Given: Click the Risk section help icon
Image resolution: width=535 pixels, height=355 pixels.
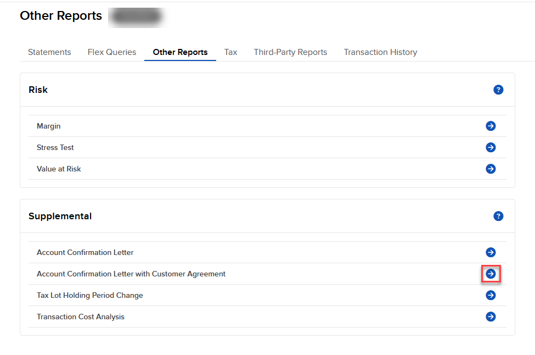Looking at the screenshot, I should 498,89.
